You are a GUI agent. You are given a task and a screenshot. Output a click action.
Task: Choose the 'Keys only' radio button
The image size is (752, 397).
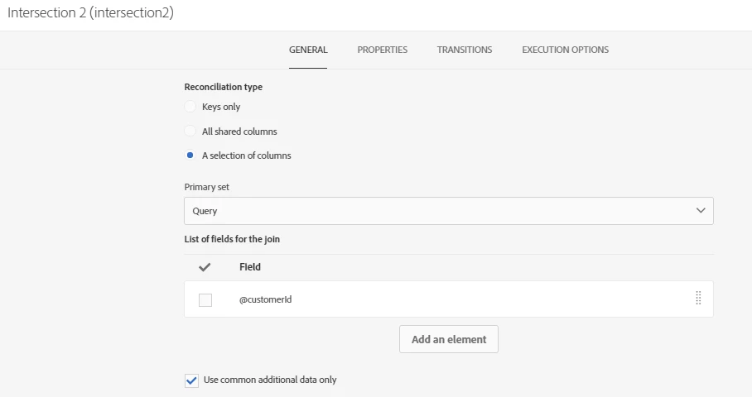[x=190, y=107]
